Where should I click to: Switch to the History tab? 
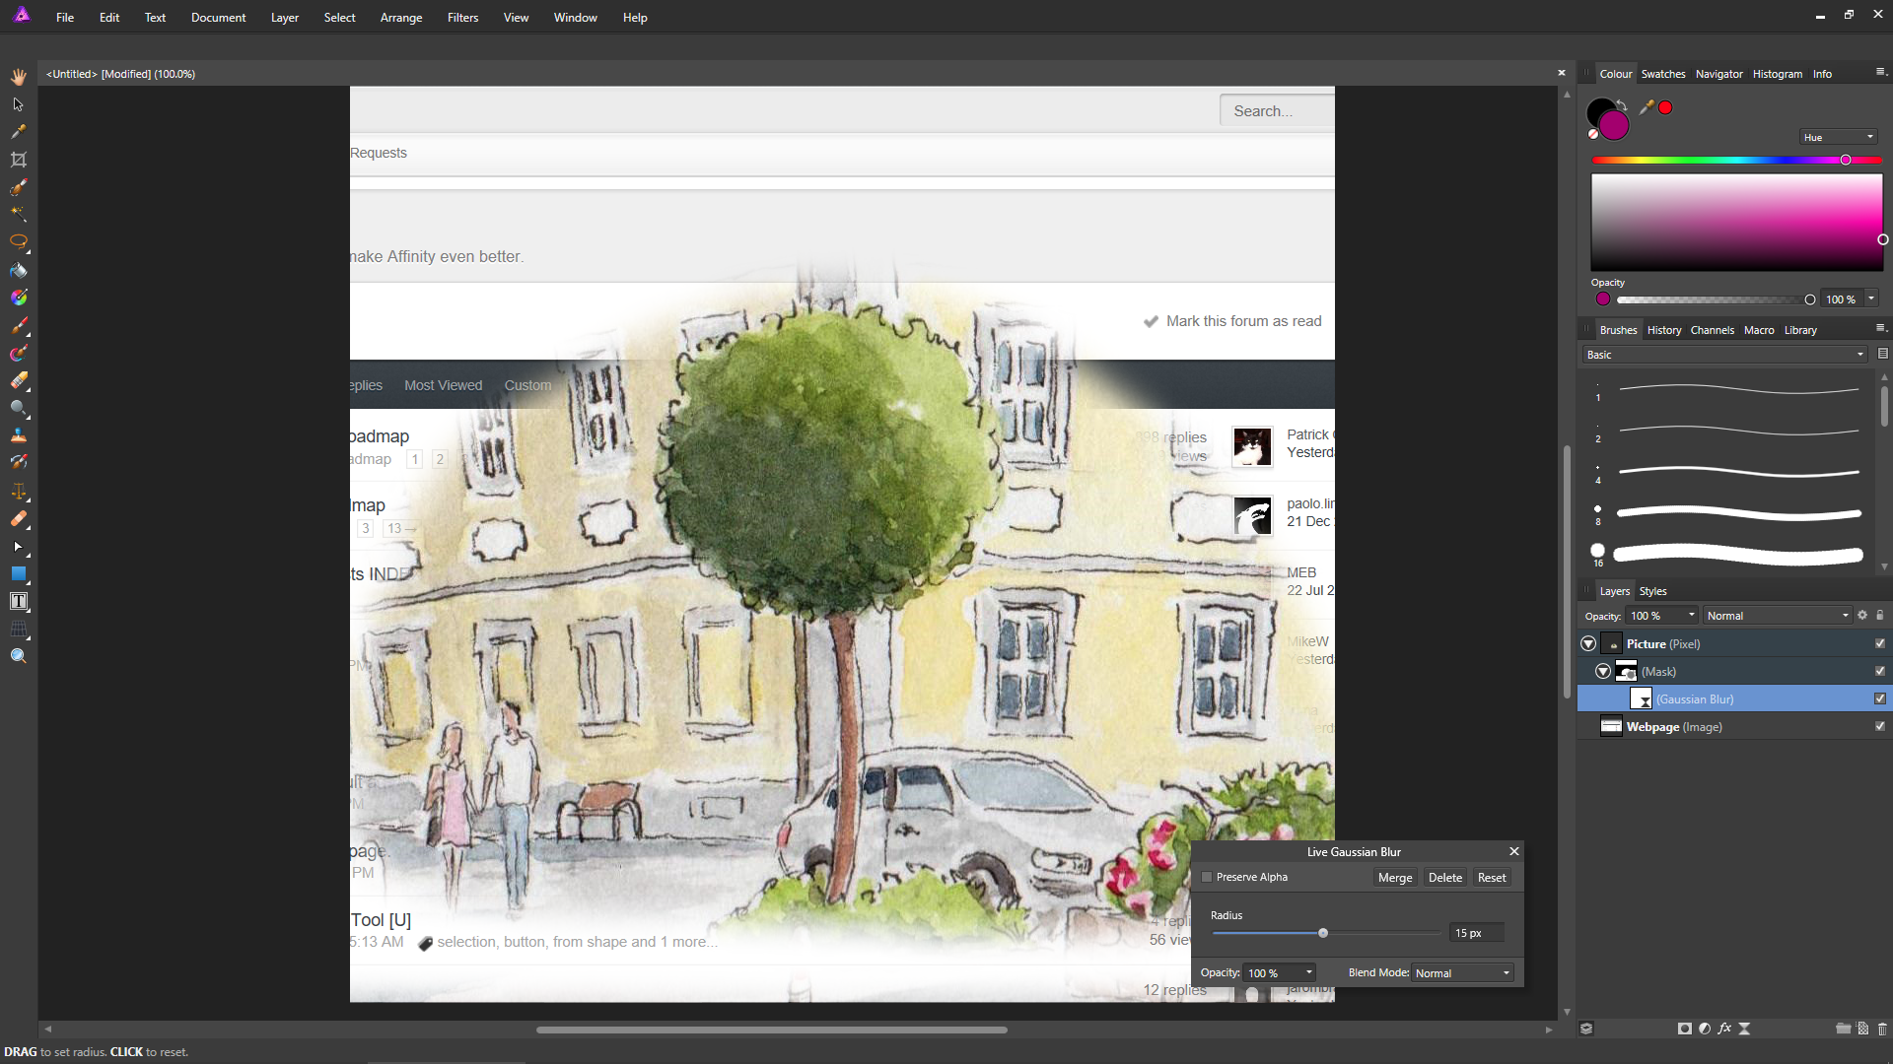(x=1664, y=330)
